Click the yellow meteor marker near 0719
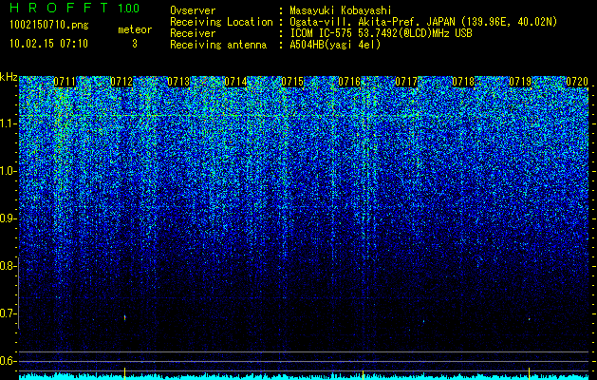The image size is (597, 380). [530, 372]
